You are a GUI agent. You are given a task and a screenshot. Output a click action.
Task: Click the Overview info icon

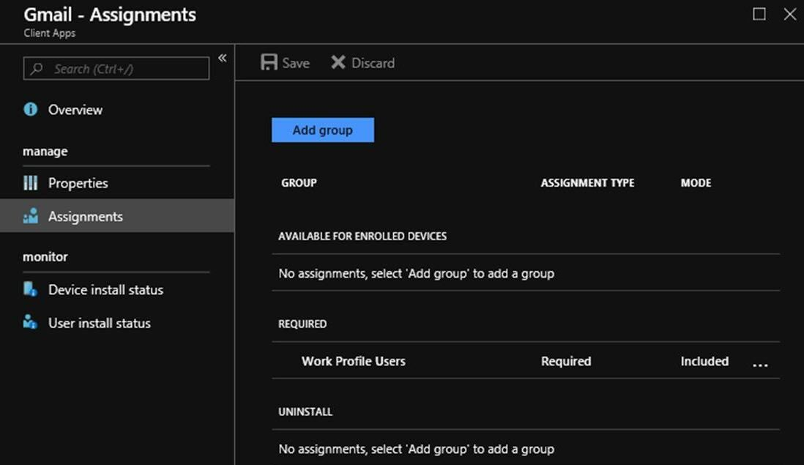point(30,109)
